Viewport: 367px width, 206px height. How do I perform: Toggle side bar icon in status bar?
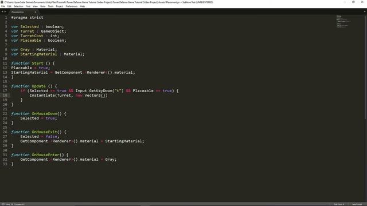pyautogui.click(x=3, y=204)
